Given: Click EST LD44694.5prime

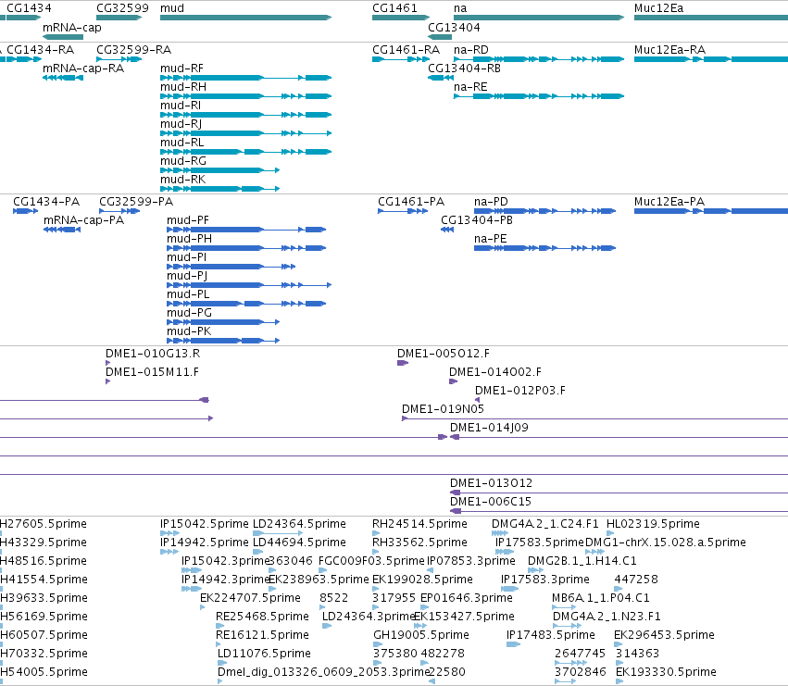Looking at the screenshot, I should pos(257,552).
